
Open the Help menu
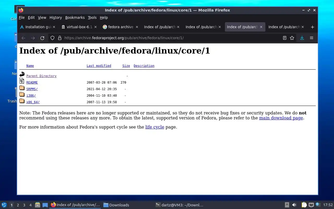104,18
